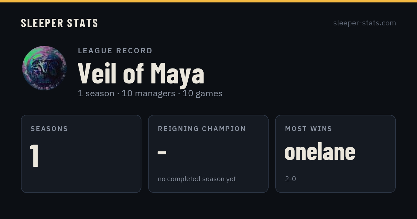Open the REIGNING CHAMPION card
The height and width of the screenshot is (219, 417).
[208, 154]
